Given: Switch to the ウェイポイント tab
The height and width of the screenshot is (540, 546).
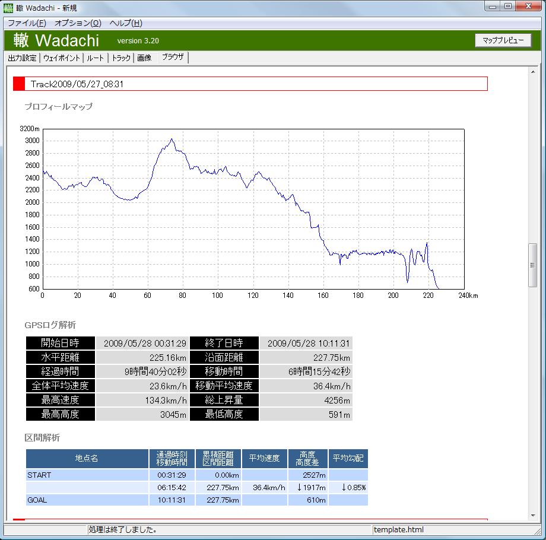Looking at the screenshot, I should (62, 58).
